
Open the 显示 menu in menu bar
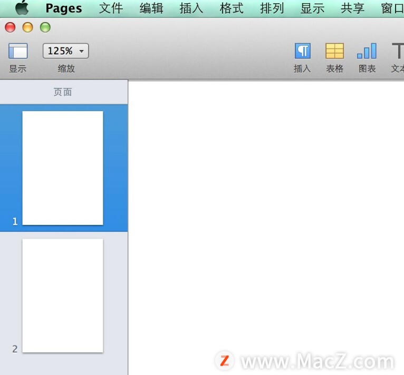tap(312, 8)
